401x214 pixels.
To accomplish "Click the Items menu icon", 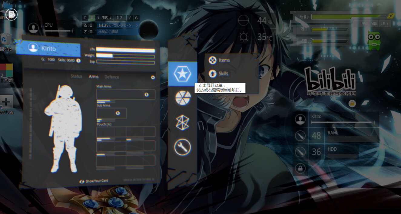I will tap(212, 60).
